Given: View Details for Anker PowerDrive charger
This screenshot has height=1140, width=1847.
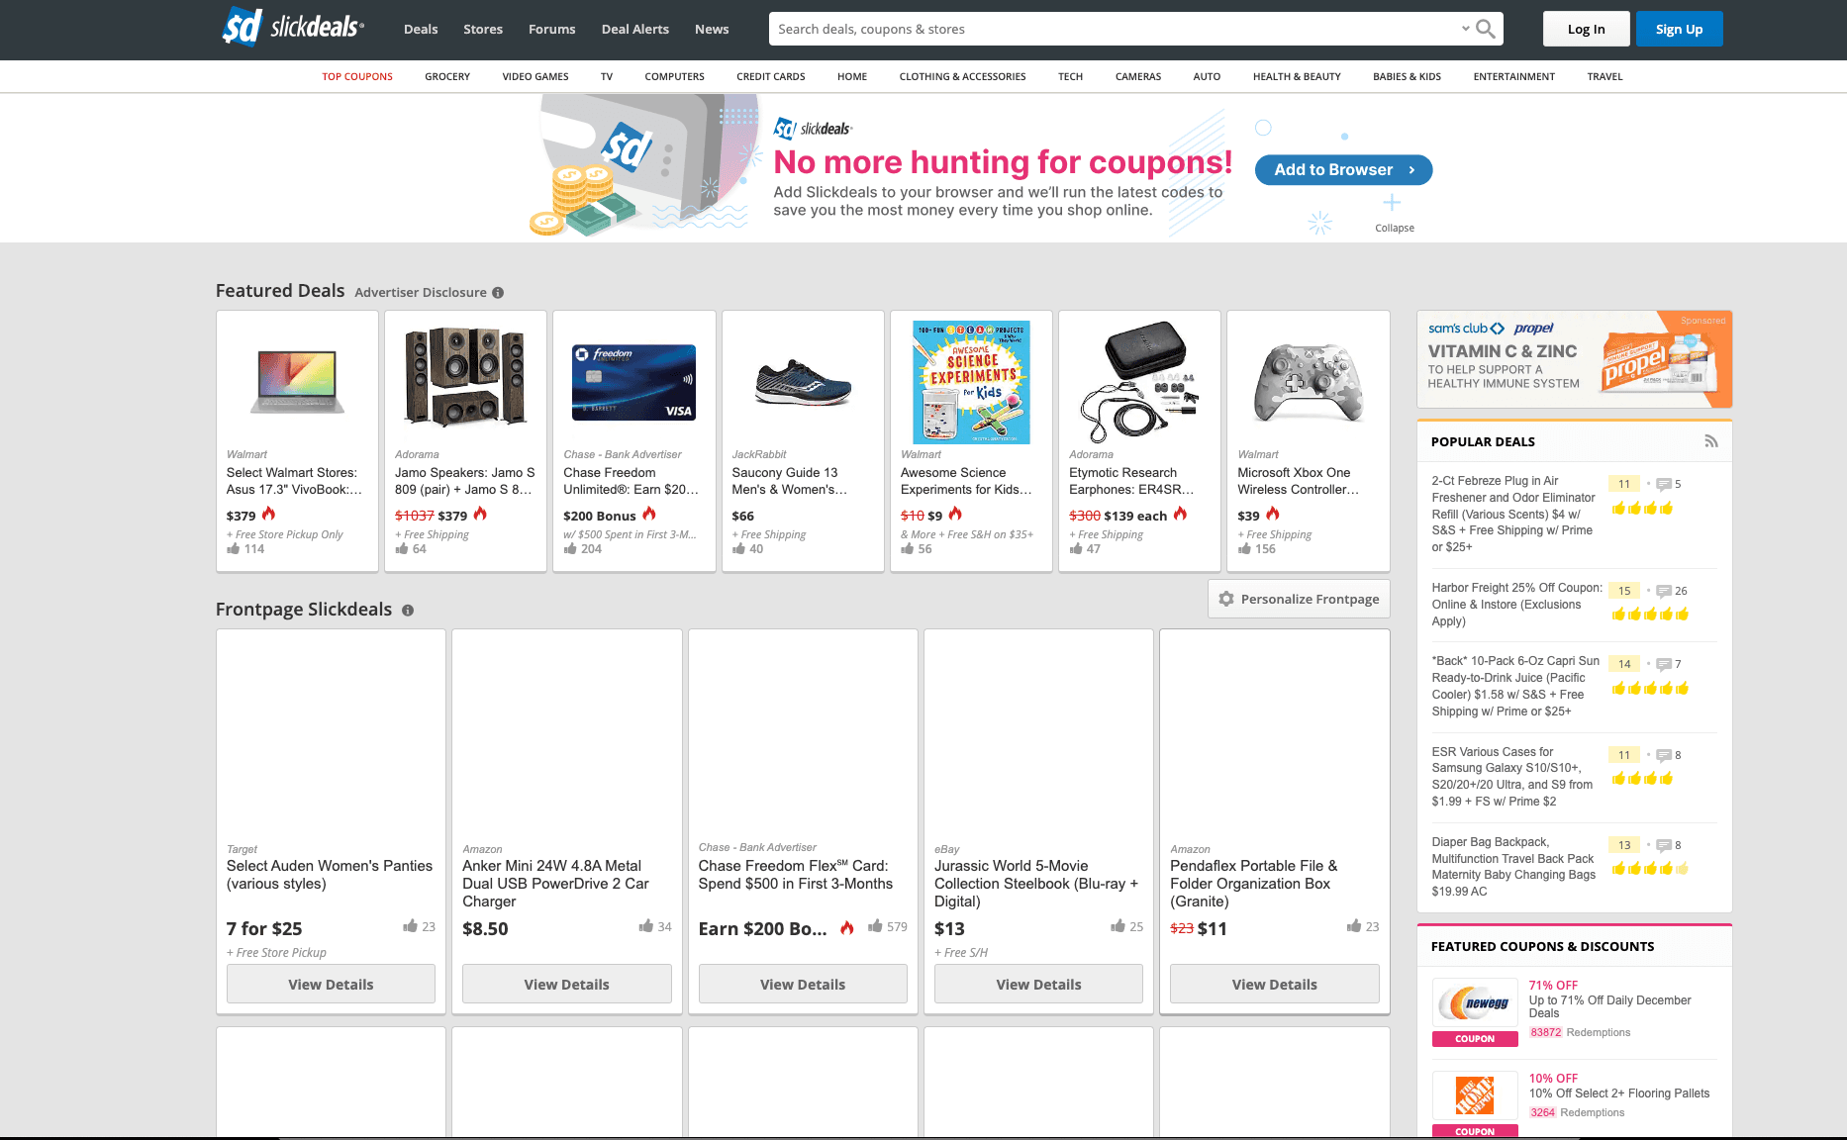Looking at the screenshot, I should [x=566, y=985].
